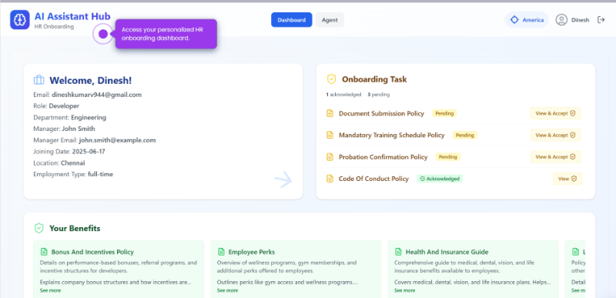Click the Document Submission Policy title

(x=381, y=113)
